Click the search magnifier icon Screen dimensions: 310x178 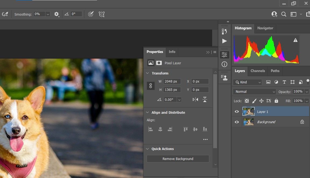pyautogui.click(x=284, y=14)
